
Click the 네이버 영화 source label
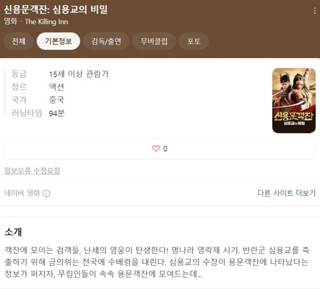click(x=22, y=193)
